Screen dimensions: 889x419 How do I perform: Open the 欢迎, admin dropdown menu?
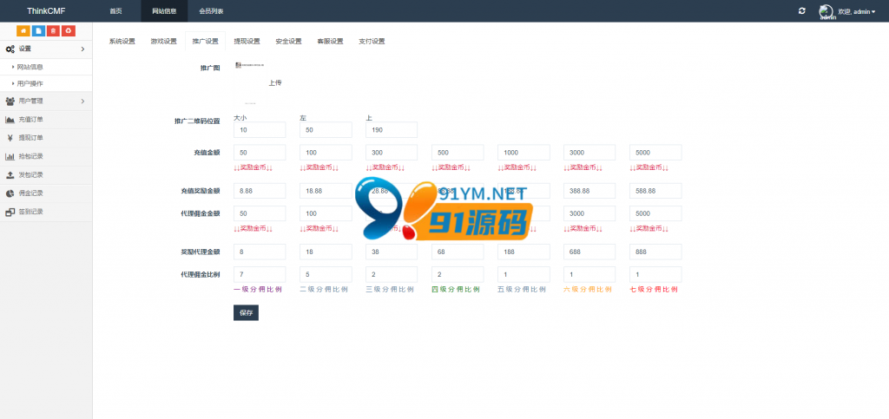pos(857,11)
